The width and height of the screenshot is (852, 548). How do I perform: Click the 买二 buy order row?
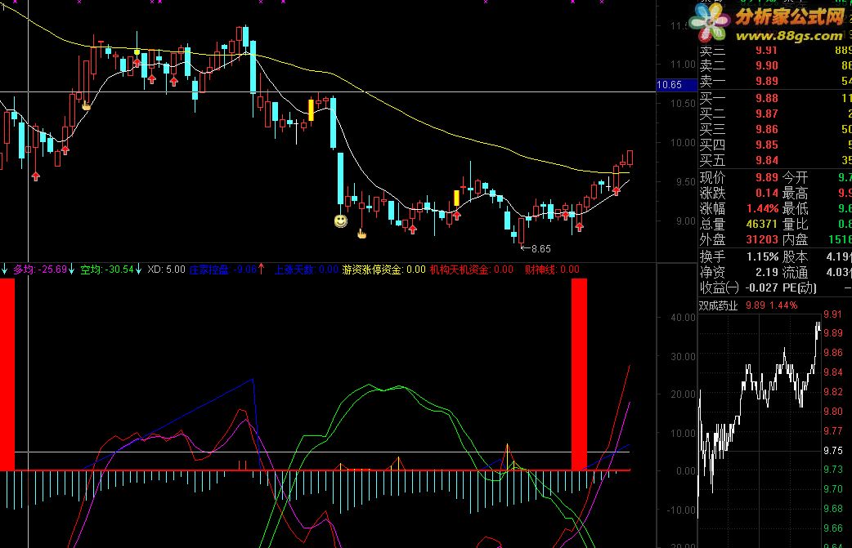click(775, 114)
